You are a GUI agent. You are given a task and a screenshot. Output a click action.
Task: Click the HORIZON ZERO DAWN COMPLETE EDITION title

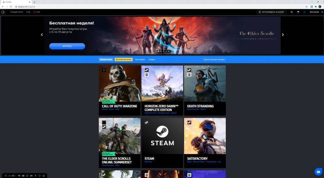[161, 108]
